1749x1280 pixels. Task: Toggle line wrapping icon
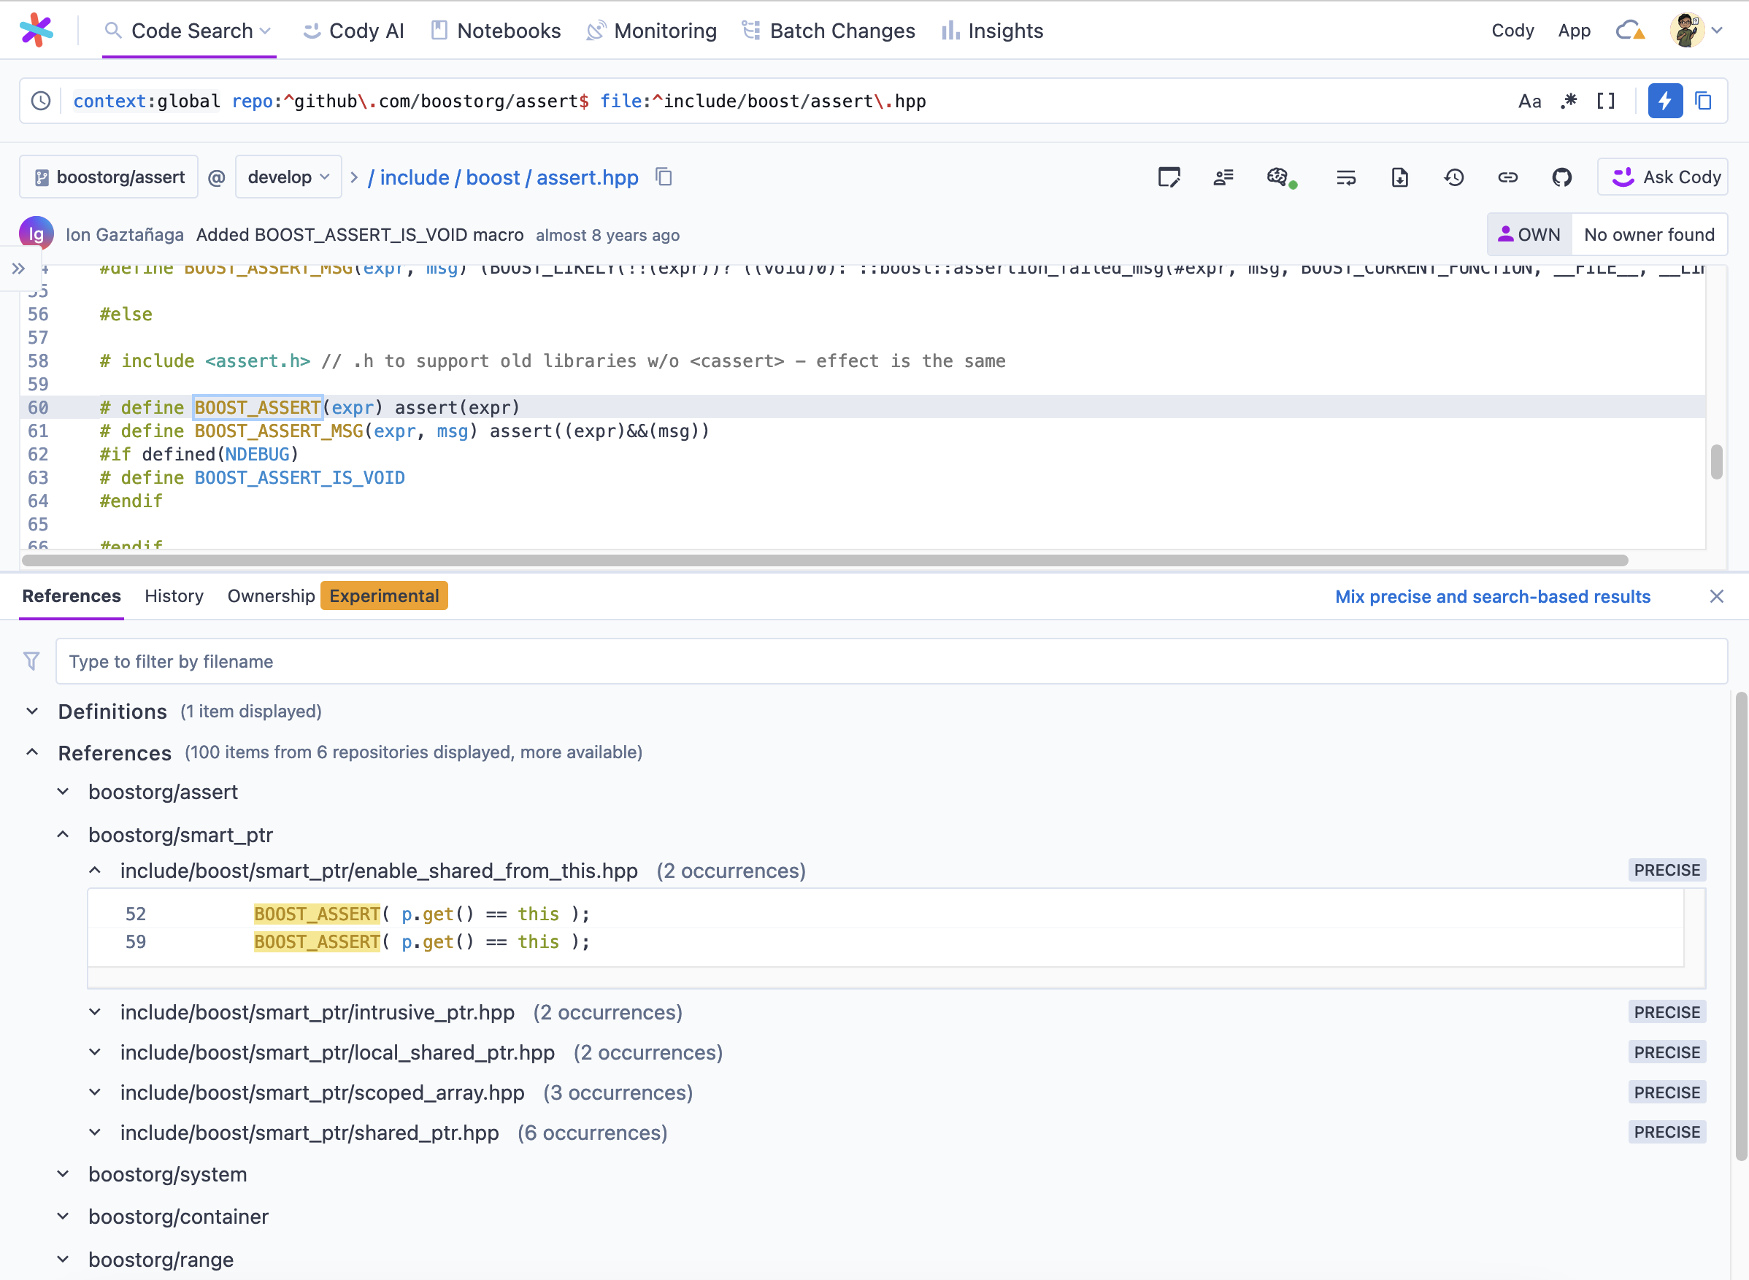coord(1346,177)
